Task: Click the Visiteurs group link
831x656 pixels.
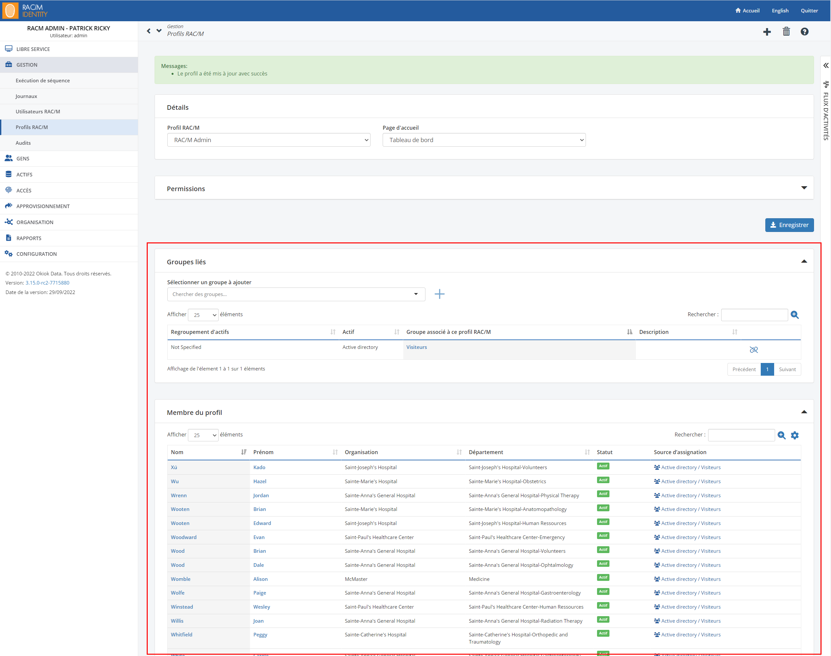Action: pos(417,347)
